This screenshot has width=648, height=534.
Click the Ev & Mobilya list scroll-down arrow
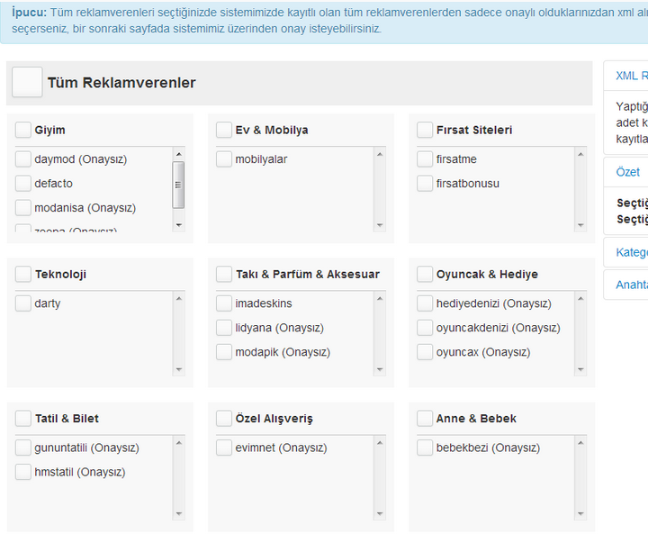coord(380,225)
